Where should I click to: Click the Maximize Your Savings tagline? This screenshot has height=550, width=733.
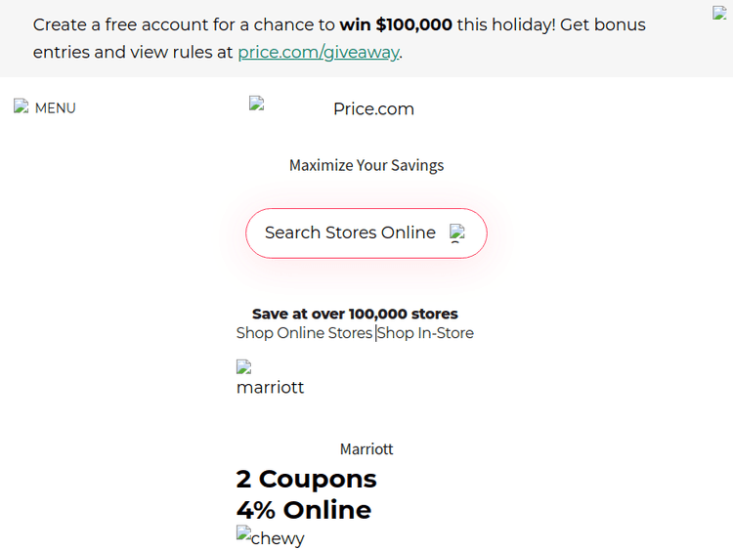pyautogui.click(x=366, y=165)
